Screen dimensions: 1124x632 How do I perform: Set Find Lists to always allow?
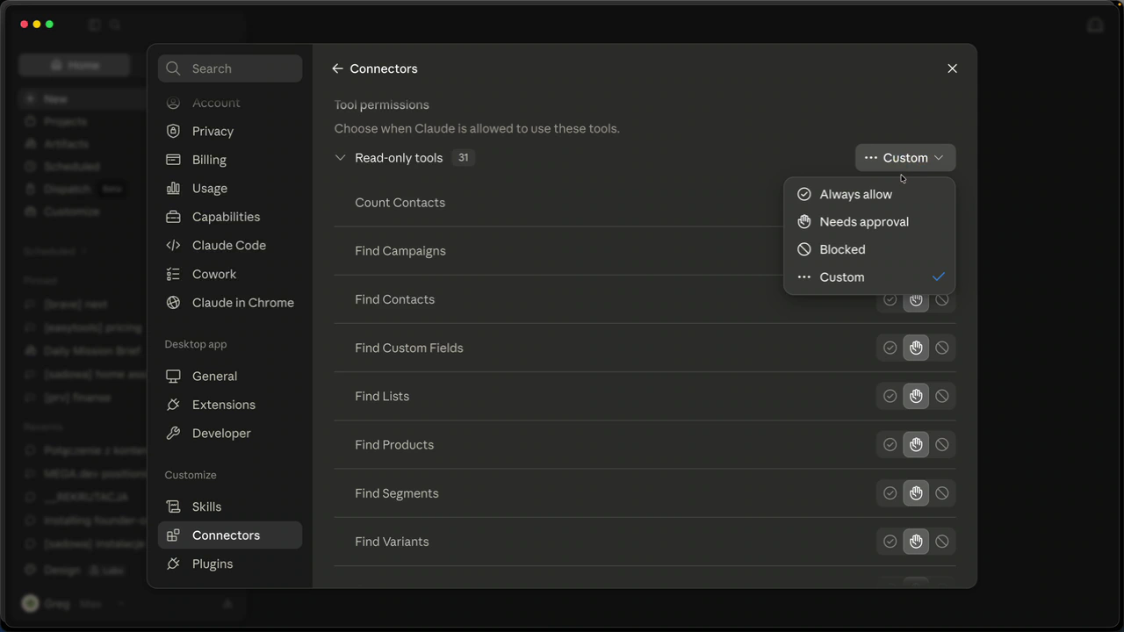click(890, 397)
